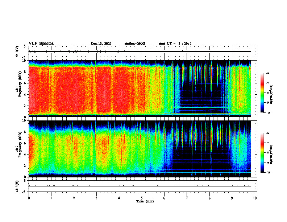The image size is (287, 222).
Task: Click the ch.2 color bar units label log(PSD)
Action: click(x=271, y=154)
